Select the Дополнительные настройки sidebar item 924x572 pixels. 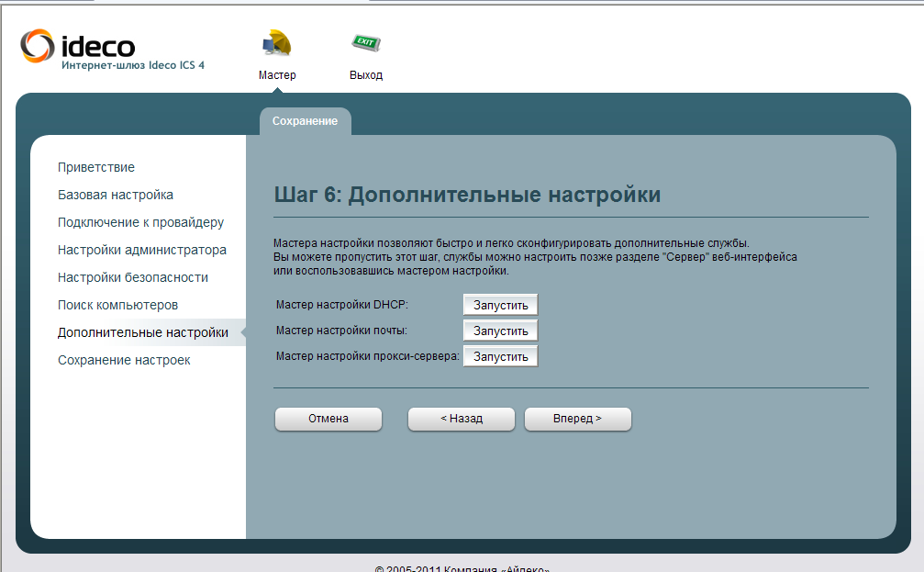[143, 332]
